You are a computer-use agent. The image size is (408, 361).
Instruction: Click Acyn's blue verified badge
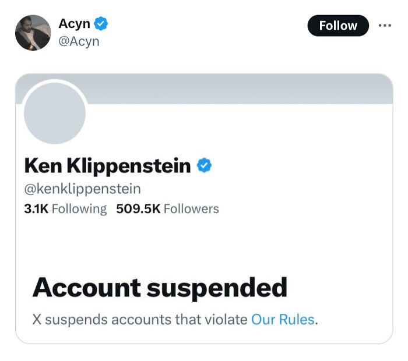pos(101,24)
